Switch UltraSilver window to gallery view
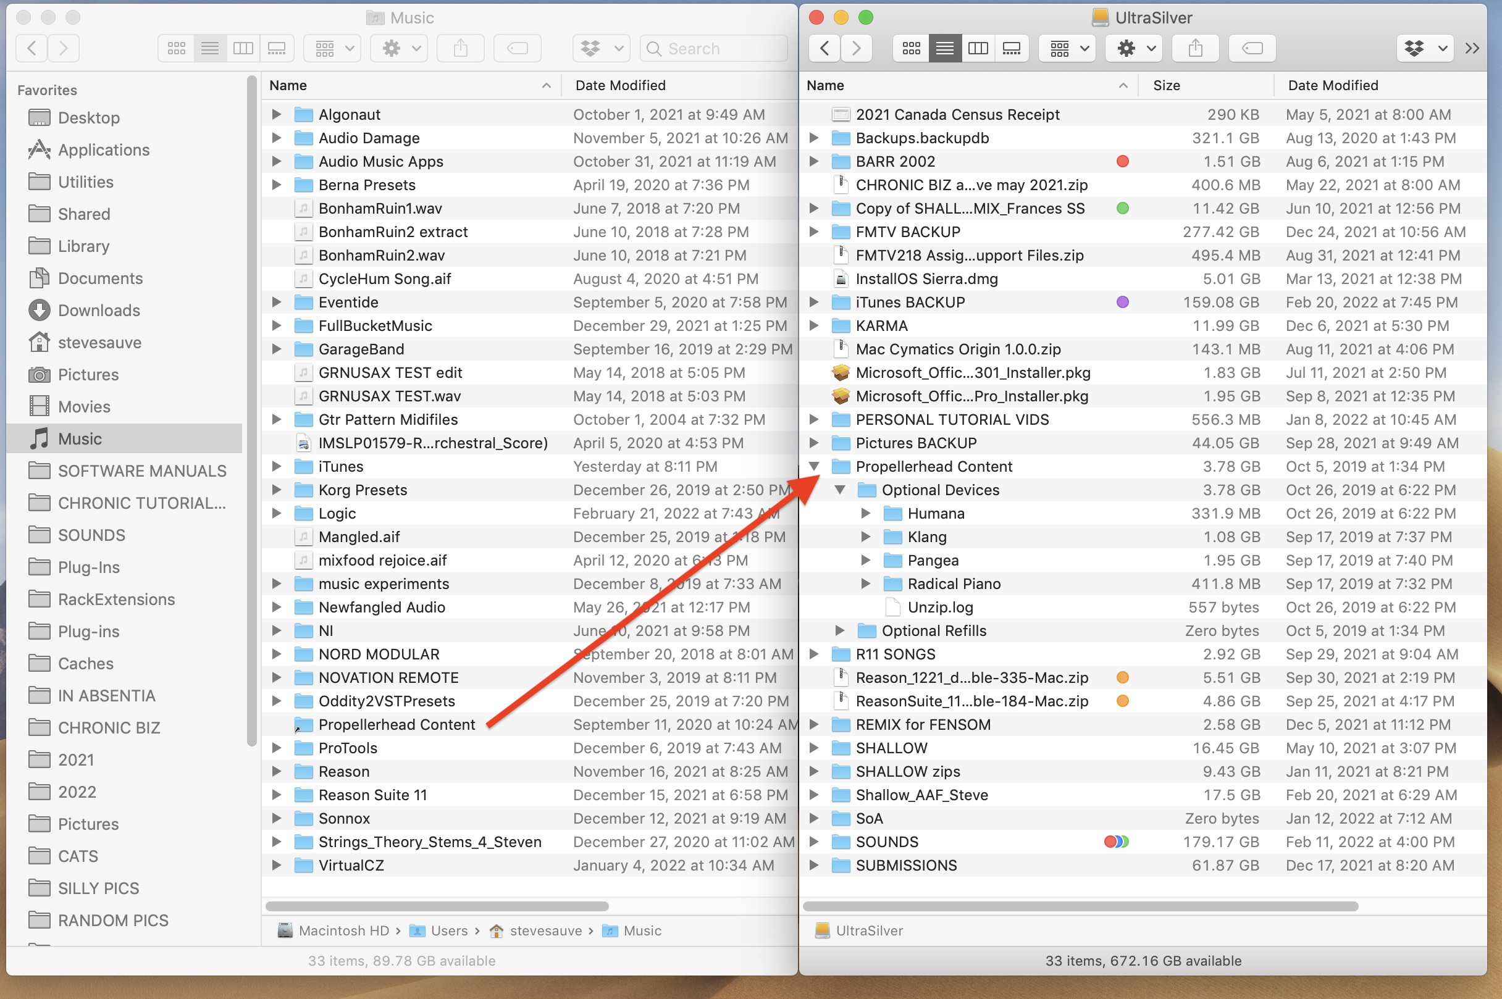 [x=1012, y=48]
